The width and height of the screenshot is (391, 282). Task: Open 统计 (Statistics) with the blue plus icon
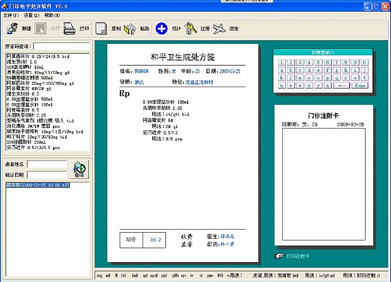(x=162, y=28)
